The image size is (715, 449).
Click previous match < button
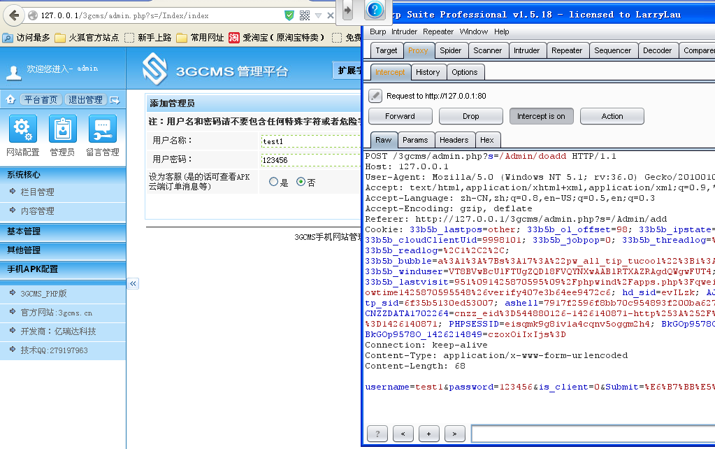point(403,434)
